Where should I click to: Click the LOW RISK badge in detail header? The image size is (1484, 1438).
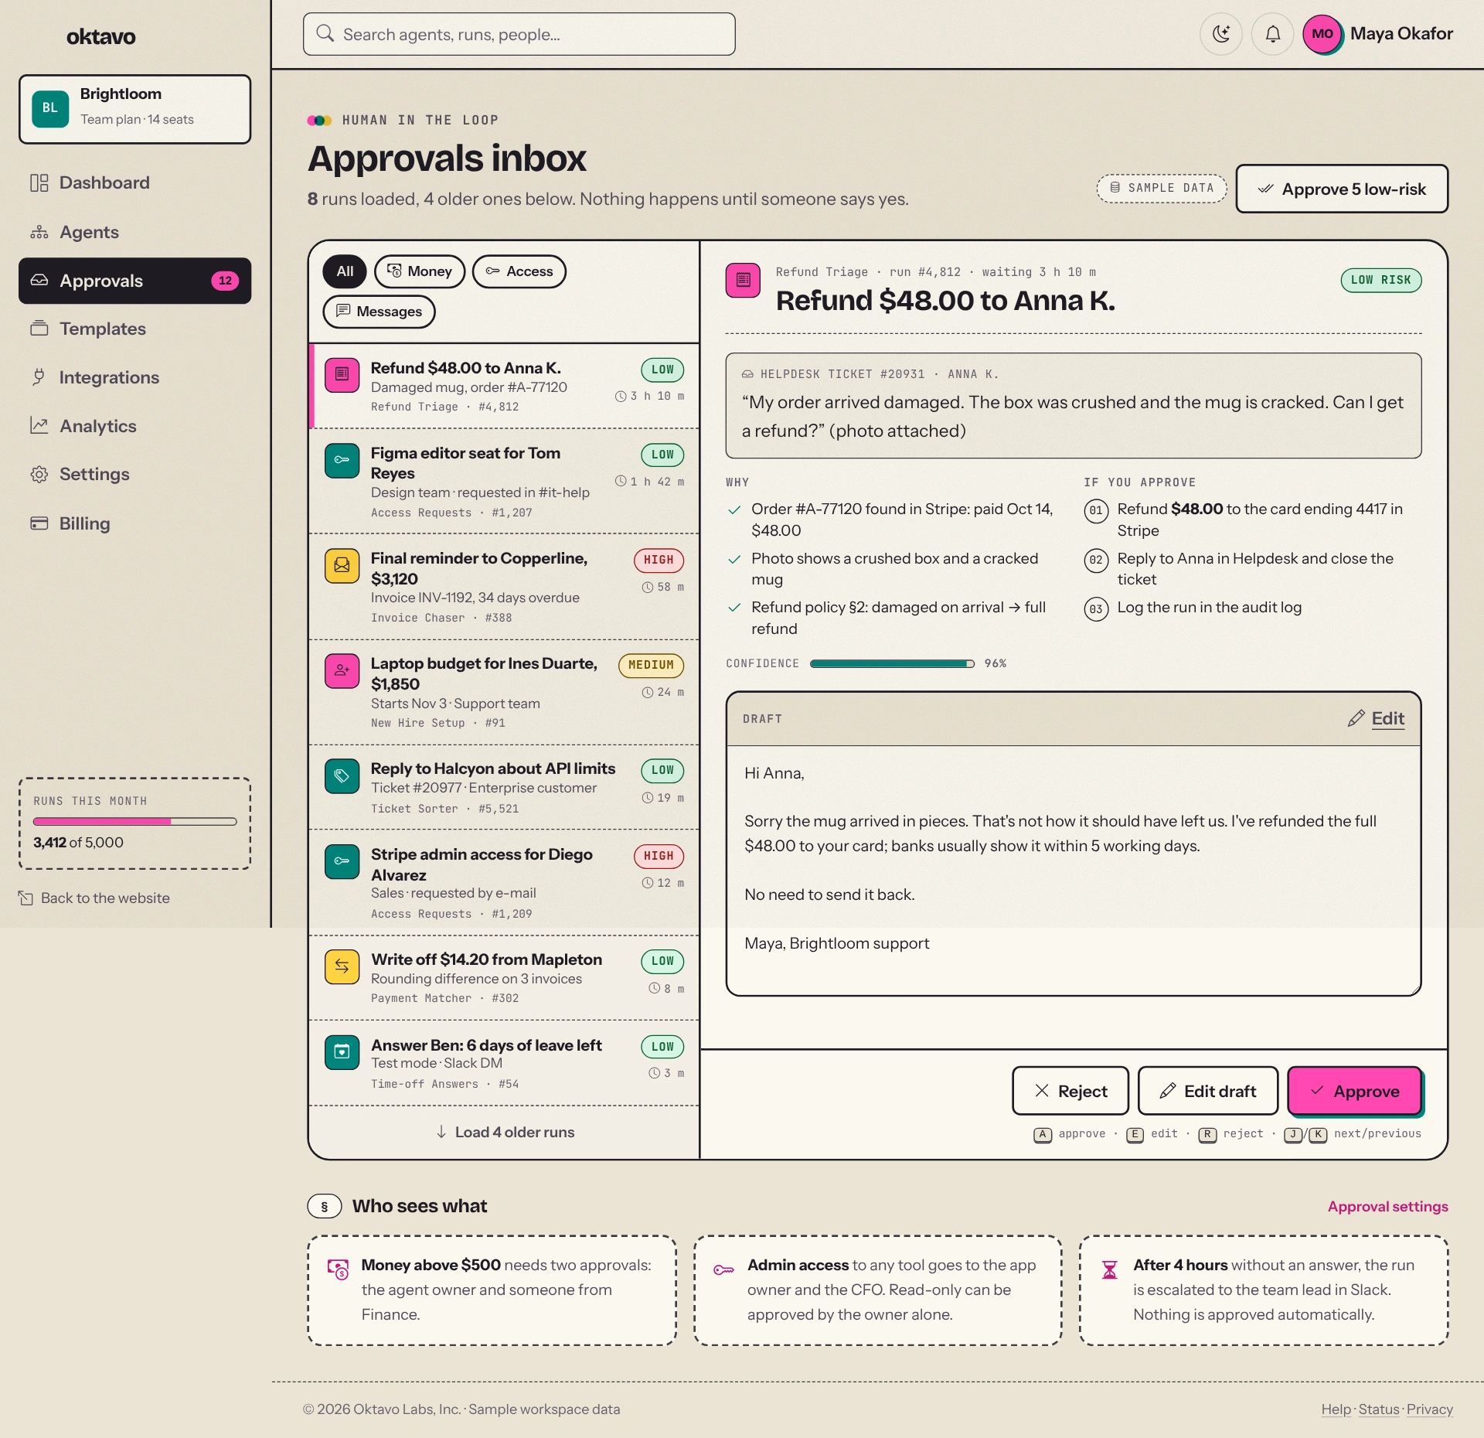pyautogui.click(x=1381, y=280)
